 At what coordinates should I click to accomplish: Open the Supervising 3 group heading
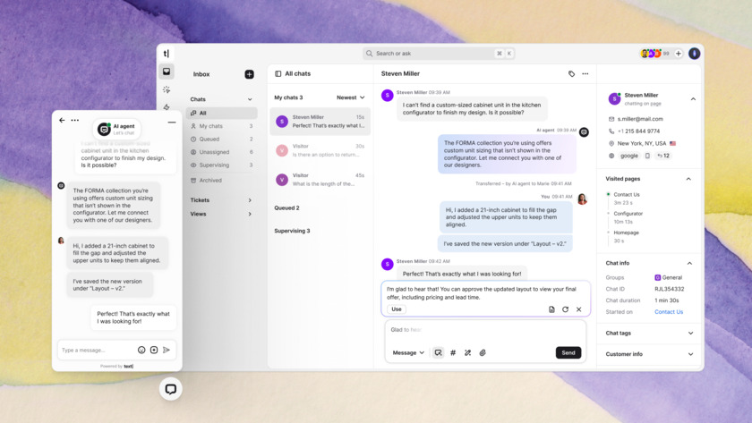coord(292,231)
